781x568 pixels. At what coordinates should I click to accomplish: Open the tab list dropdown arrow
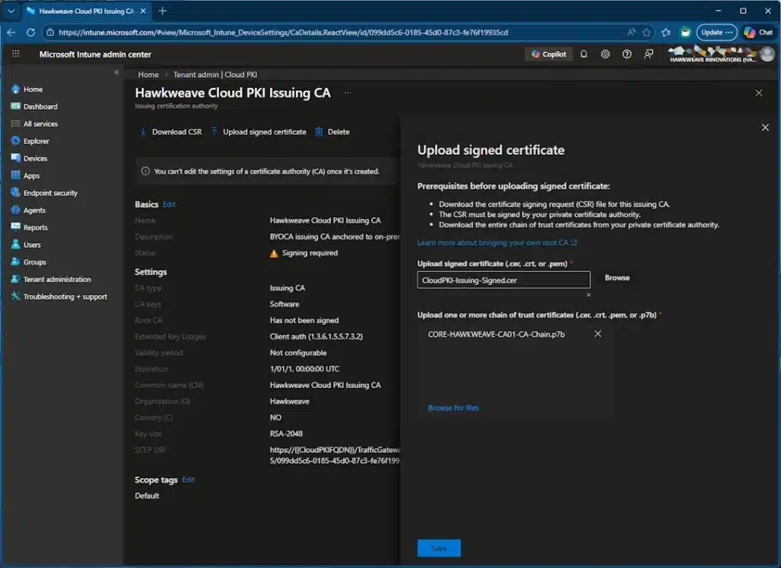[x=11, y=11]
